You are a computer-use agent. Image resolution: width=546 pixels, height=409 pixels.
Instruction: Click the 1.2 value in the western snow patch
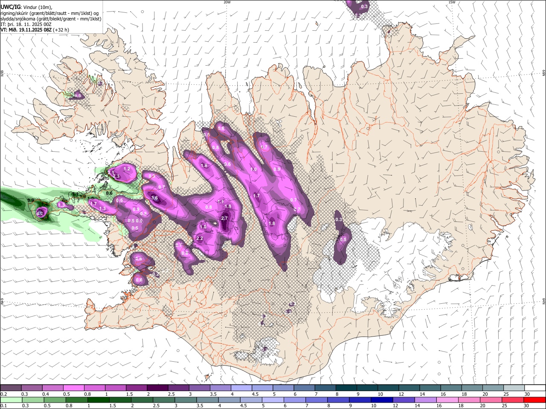click(127, 169)
